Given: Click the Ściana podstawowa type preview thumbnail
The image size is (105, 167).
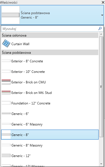Looking at the screenshot, I should (11, 15).
